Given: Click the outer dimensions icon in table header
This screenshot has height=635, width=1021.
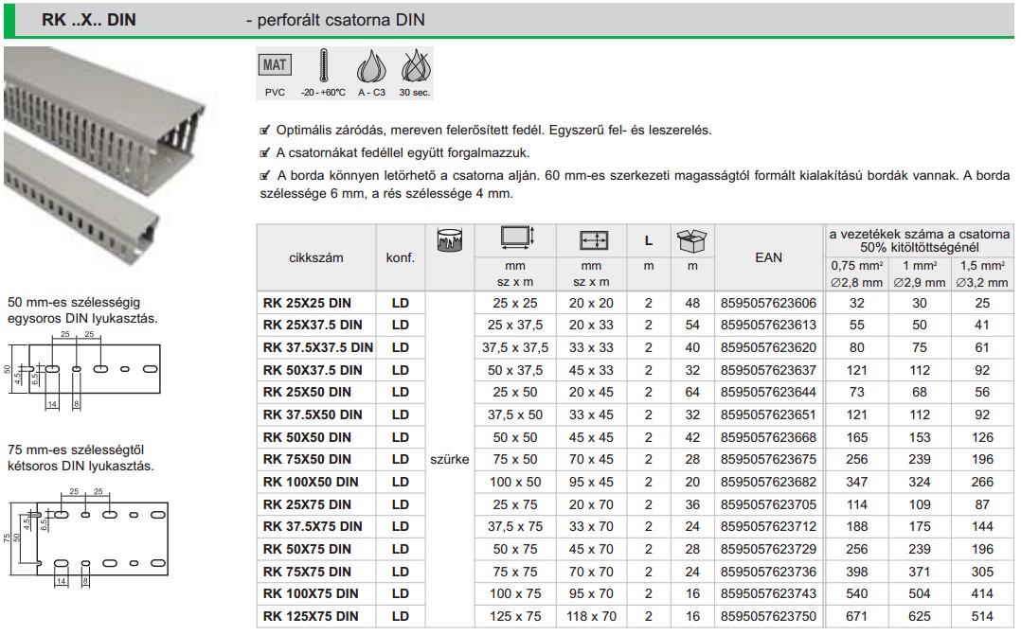Looking at the screenshot, I should 515,240.
